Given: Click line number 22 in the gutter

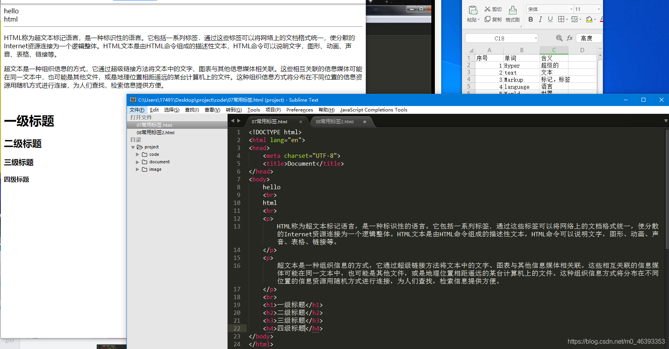Looking at the screenshot, I should click(x=237, y=329).
